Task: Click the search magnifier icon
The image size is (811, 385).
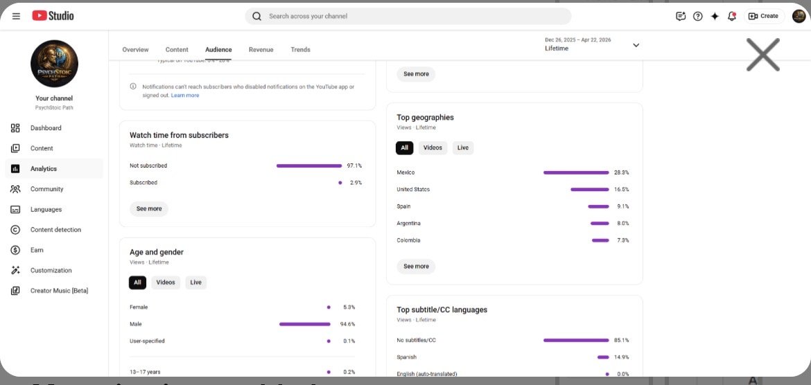Action: (256, 16)
